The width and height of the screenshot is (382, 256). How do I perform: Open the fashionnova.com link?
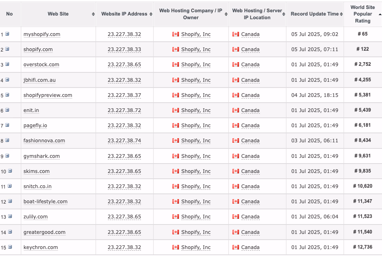pos(44,141)
